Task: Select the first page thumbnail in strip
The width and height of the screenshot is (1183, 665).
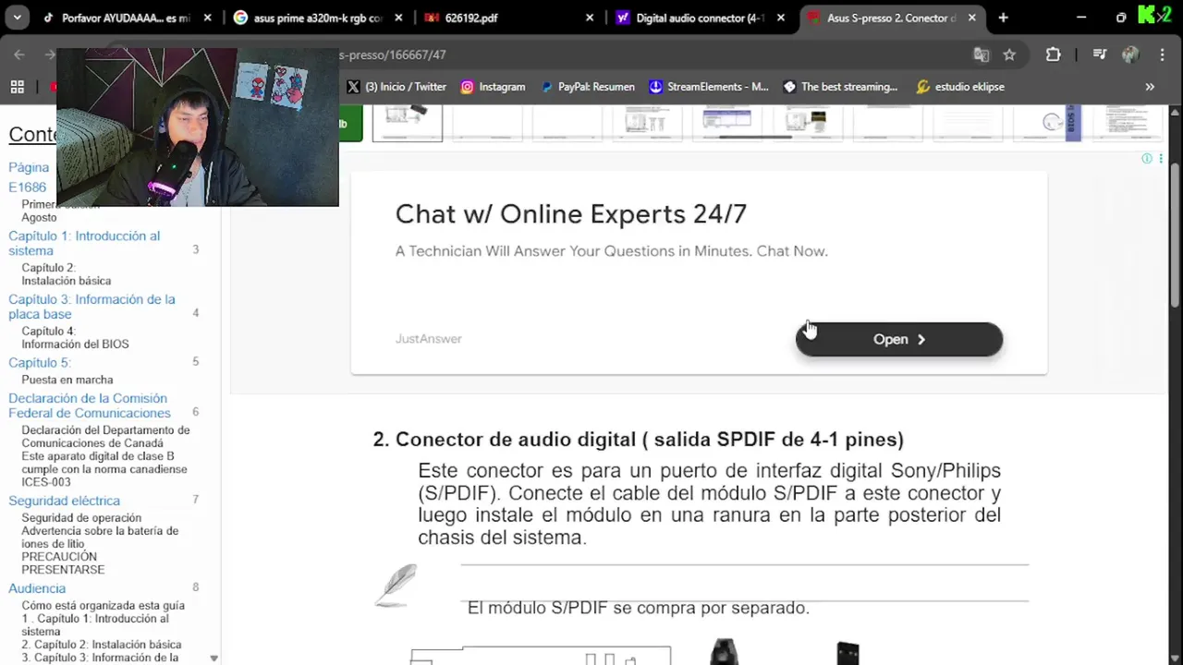Action: pos(408,123)
